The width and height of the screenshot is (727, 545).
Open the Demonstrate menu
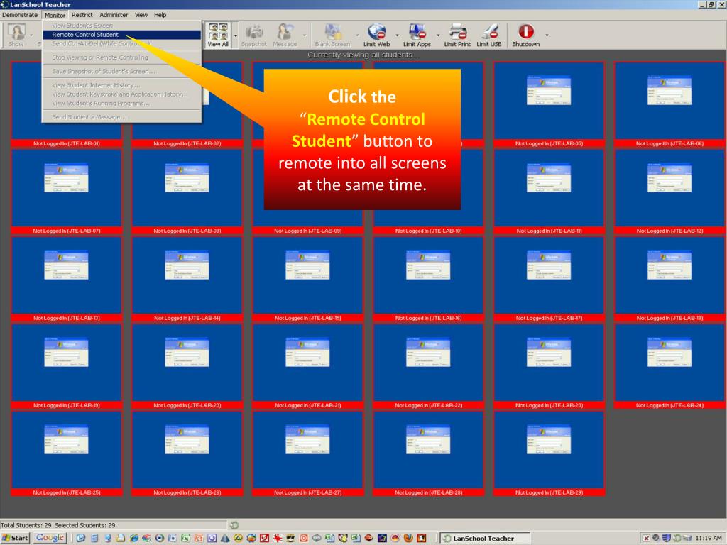(20, 15)
